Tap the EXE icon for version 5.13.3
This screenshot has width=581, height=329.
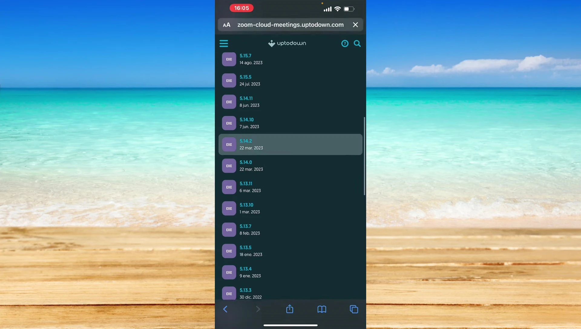(229, 293)
